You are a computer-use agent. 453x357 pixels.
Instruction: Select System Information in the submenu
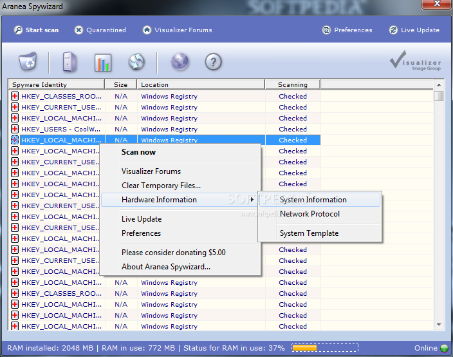[320, 200]
